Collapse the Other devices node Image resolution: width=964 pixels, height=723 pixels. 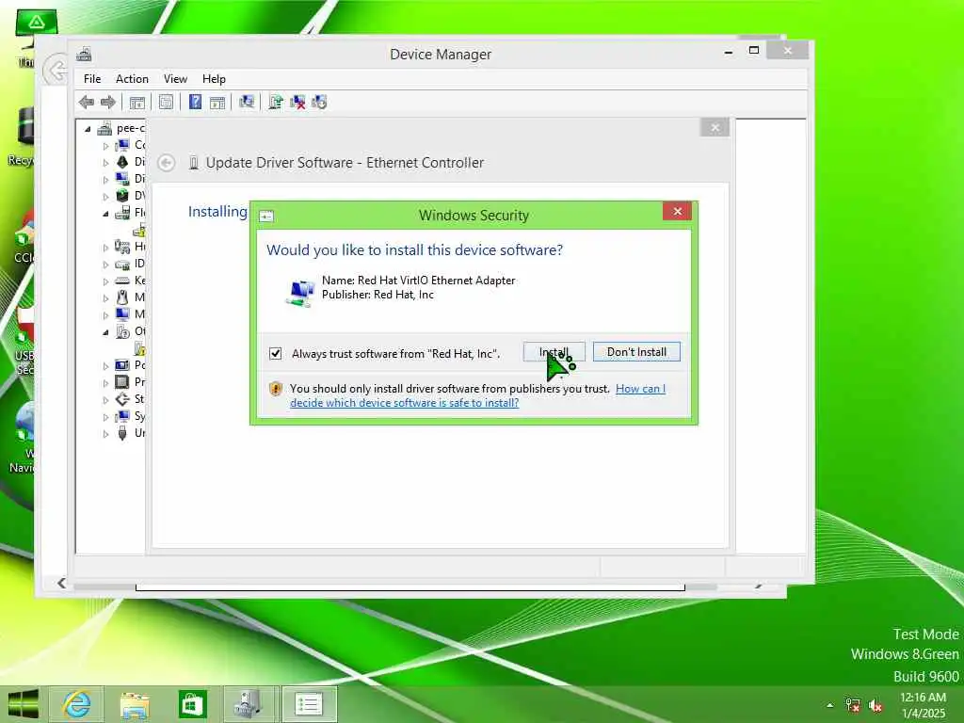pyautogui.click(x=105, y=332)
